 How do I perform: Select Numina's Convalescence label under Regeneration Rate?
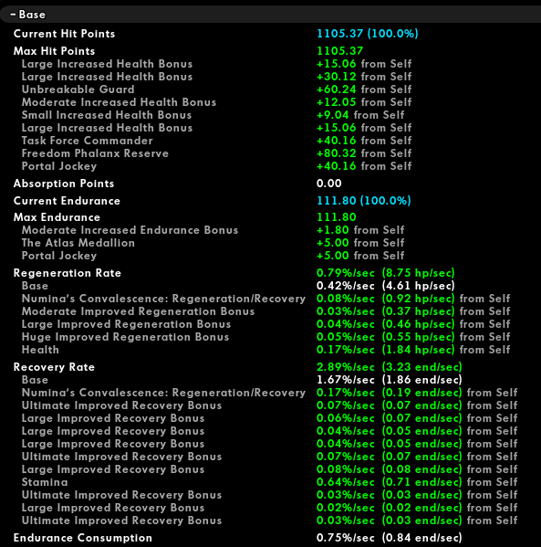click(x=163, y=299)
